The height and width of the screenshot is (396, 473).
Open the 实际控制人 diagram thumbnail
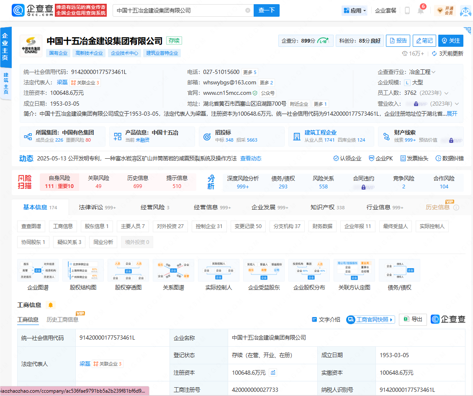219,270
